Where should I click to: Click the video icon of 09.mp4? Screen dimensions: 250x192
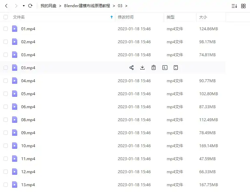[x=15, y=133]
